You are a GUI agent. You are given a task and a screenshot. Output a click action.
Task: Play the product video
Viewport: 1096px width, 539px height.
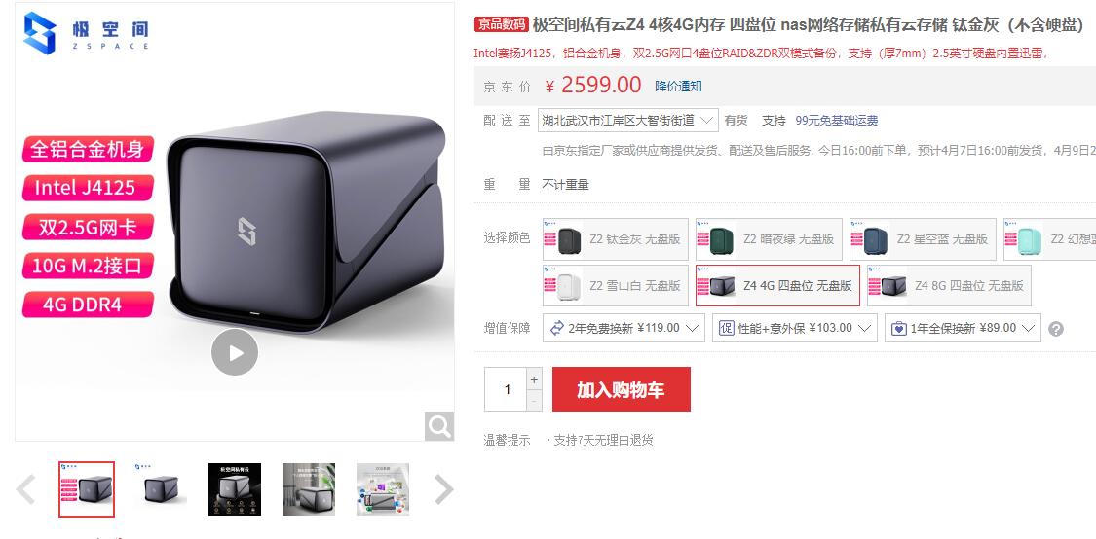pyautogui.click(x=235, y=352)
